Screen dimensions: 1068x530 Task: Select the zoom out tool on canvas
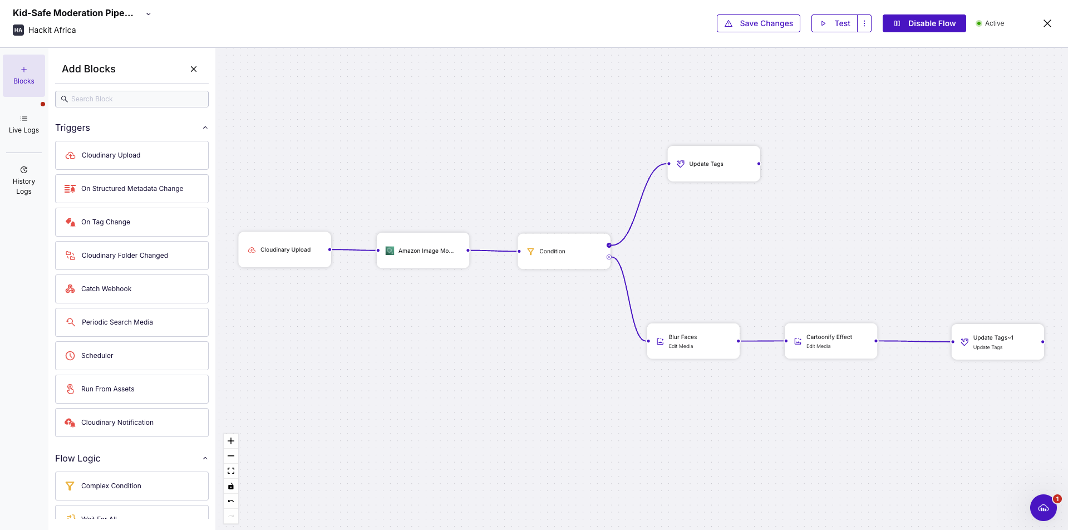(231, 456)
